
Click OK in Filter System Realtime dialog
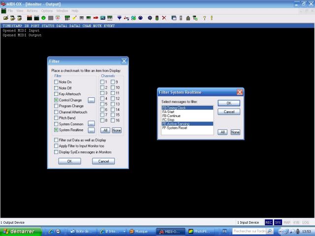(229, 103)
